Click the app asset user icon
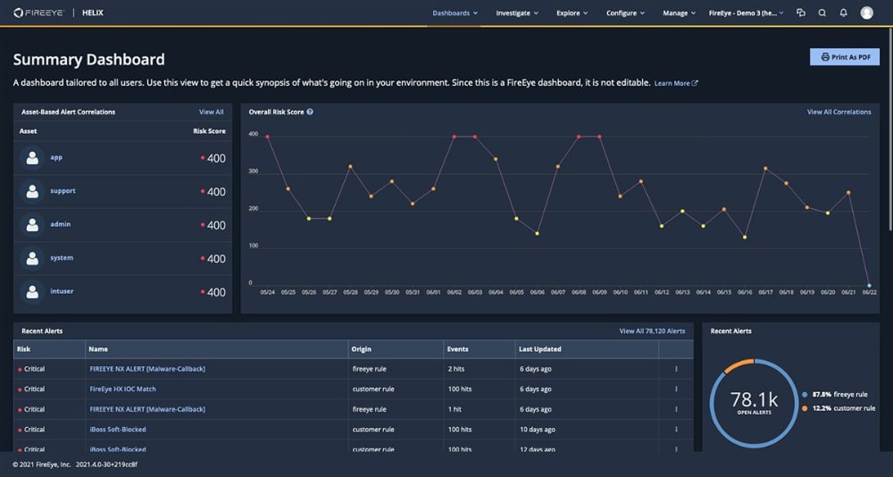The image size is (893, 477). tap(32, 158)
